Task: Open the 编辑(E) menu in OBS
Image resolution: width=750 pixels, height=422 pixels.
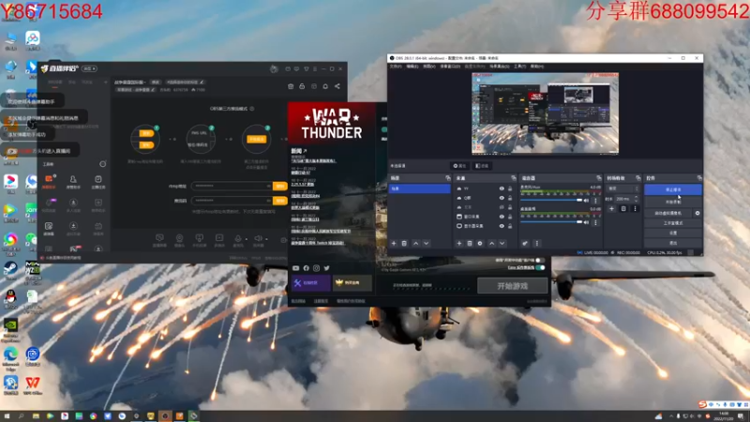Action: [412, 67]
